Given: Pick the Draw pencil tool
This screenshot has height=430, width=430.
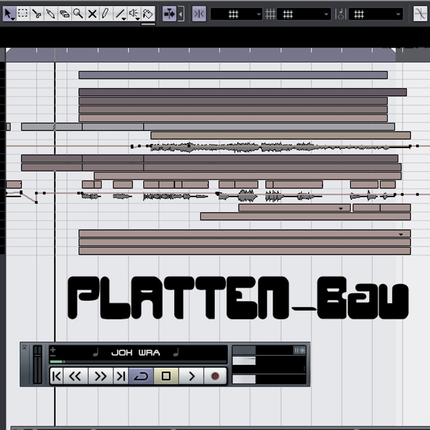Looking at the screenshot, I should [105, 14].
